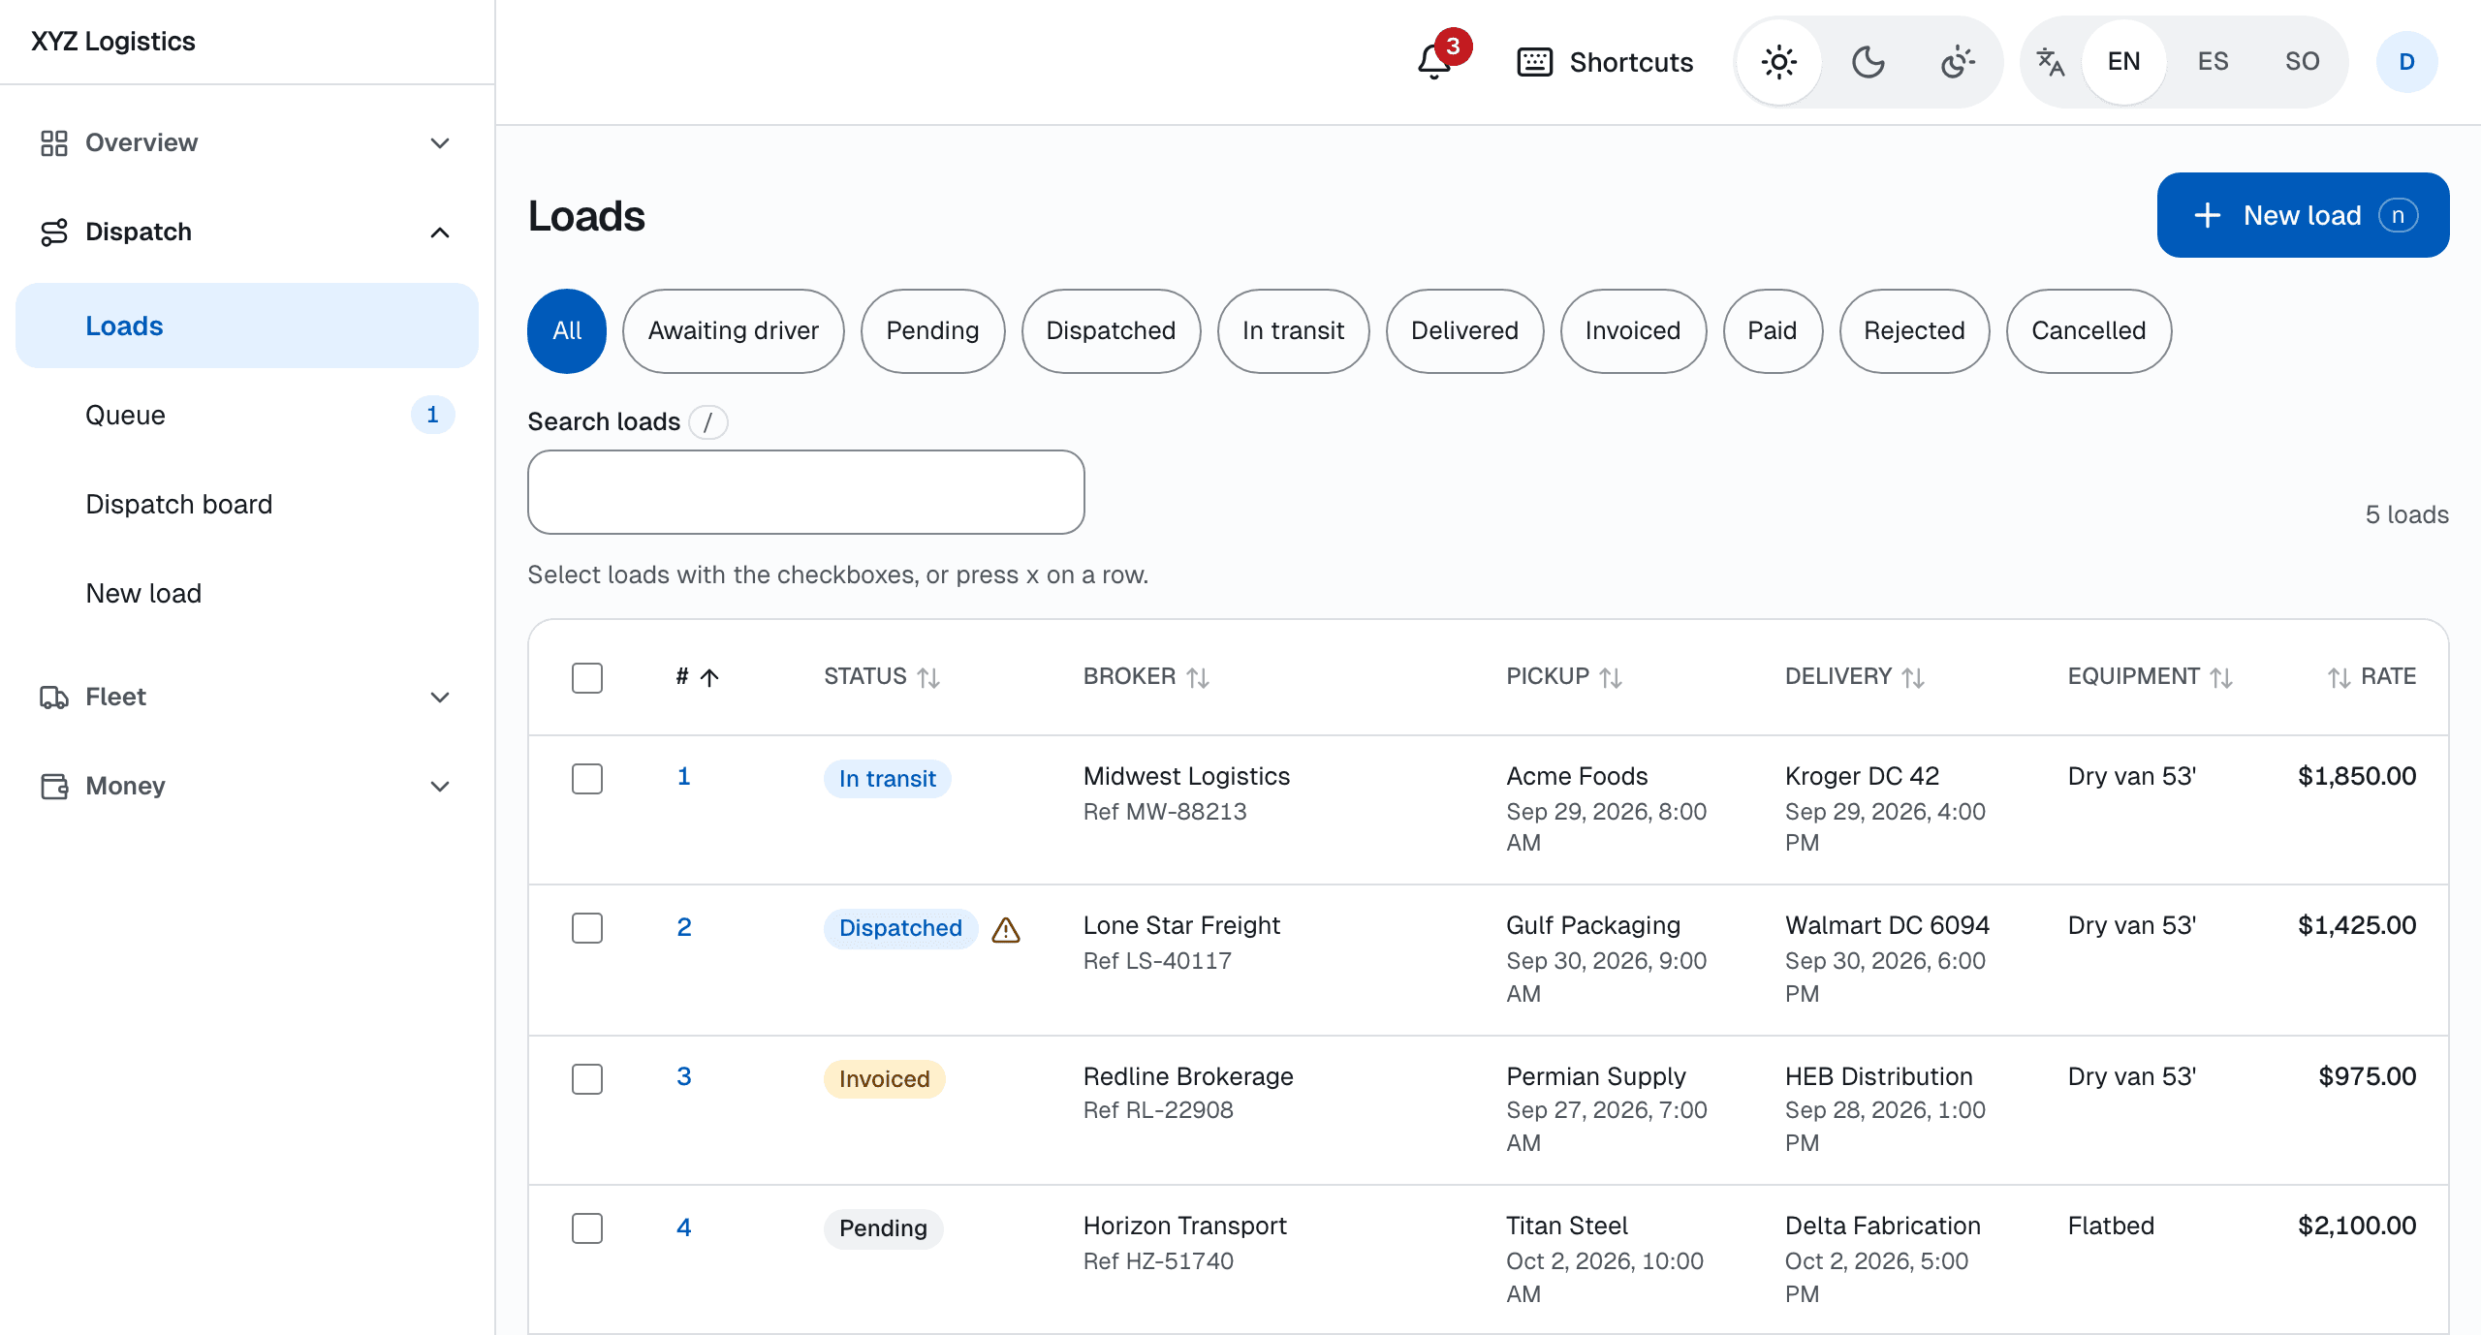The height and width of the screenshot is (1335, 2481).
Task: Open Dispatch board in the sidebar
Action: (x=247, y=504)
